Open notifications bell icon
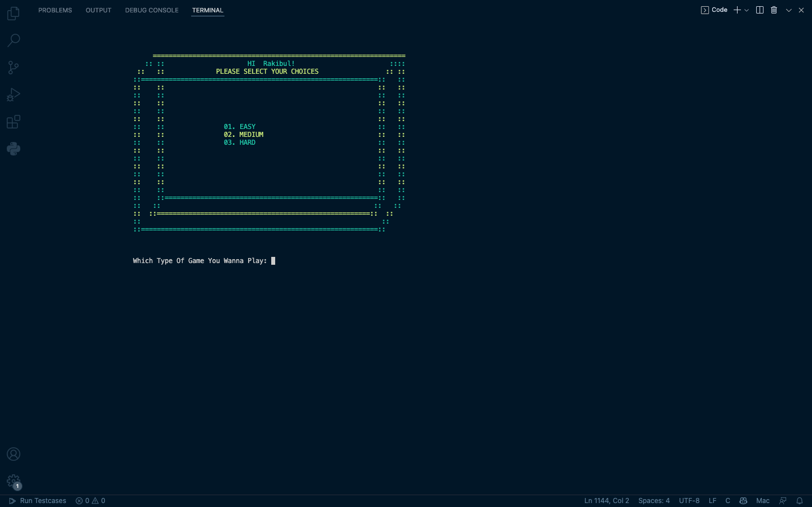812x507 pixels. tap(800, 501)
